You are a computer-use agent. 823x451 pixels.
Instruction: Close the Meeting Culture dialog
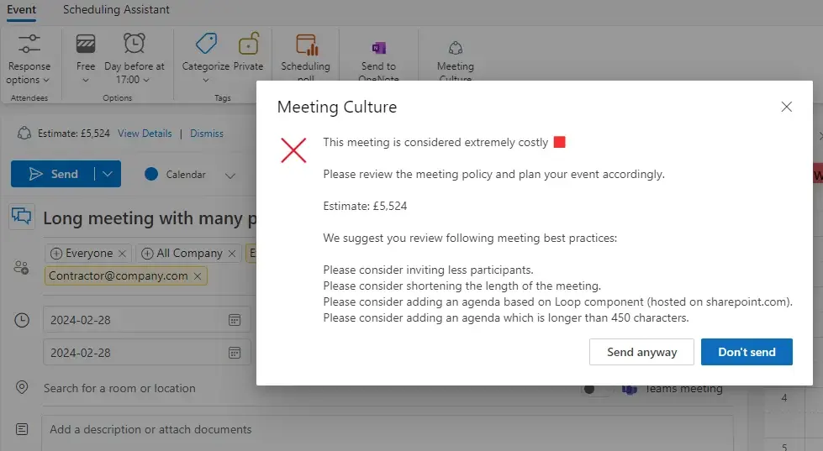[786, 107]
